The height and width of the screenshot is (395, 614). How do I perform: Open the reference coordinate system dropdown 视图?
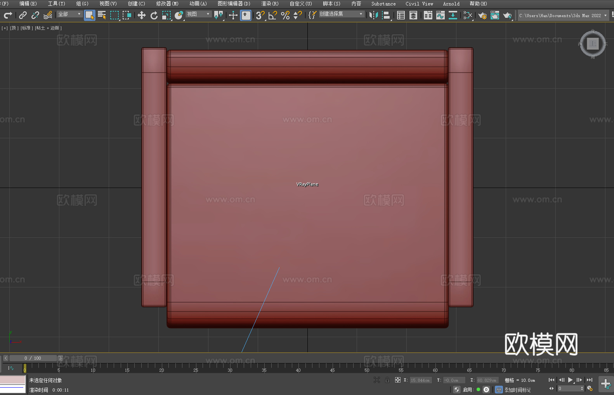(198, 14)
